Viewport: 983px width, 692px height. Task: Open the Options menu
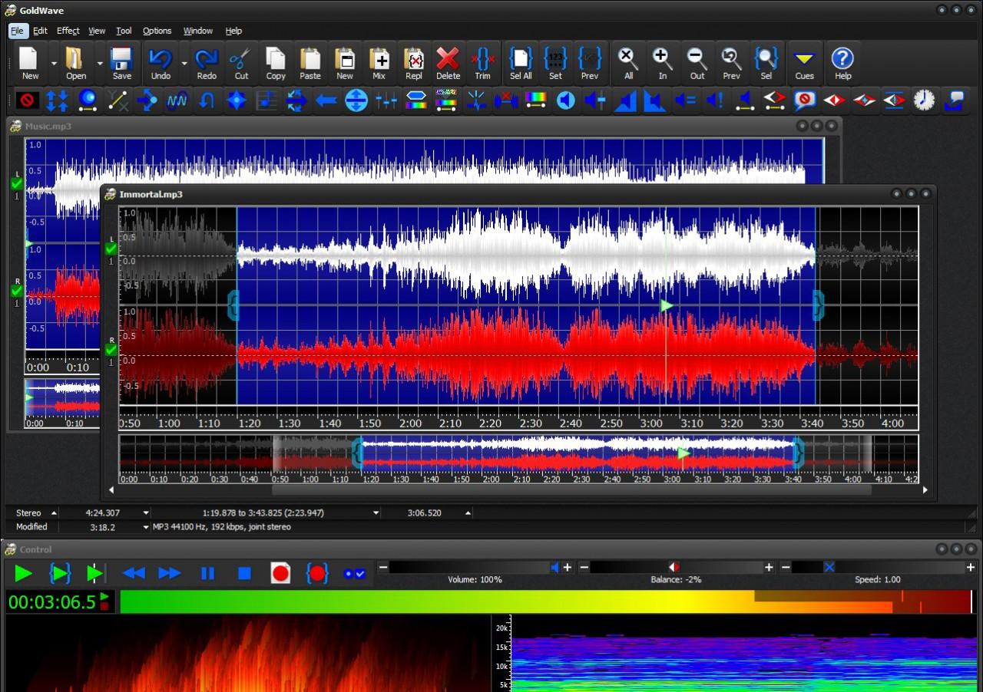coord(157,31)
